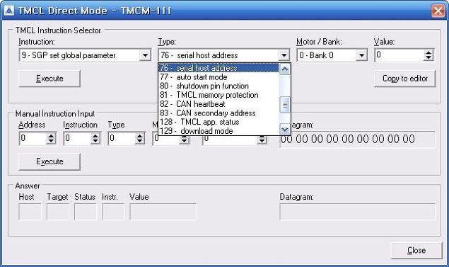This screenshot has height=267, width=449.
Task: Click the manual Instruction number field
Action: 77,139
